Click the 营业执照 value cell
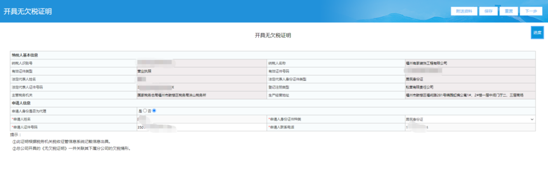 [x=201, y=71]
